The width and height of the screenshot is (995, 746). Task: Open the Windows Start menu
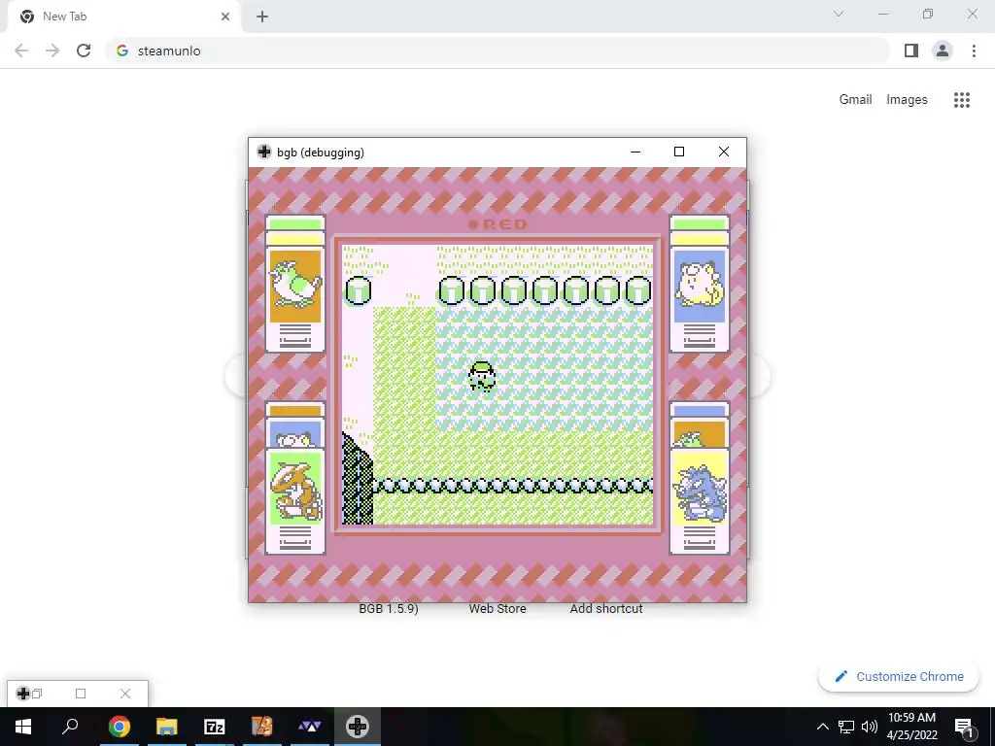coord(23,727)
